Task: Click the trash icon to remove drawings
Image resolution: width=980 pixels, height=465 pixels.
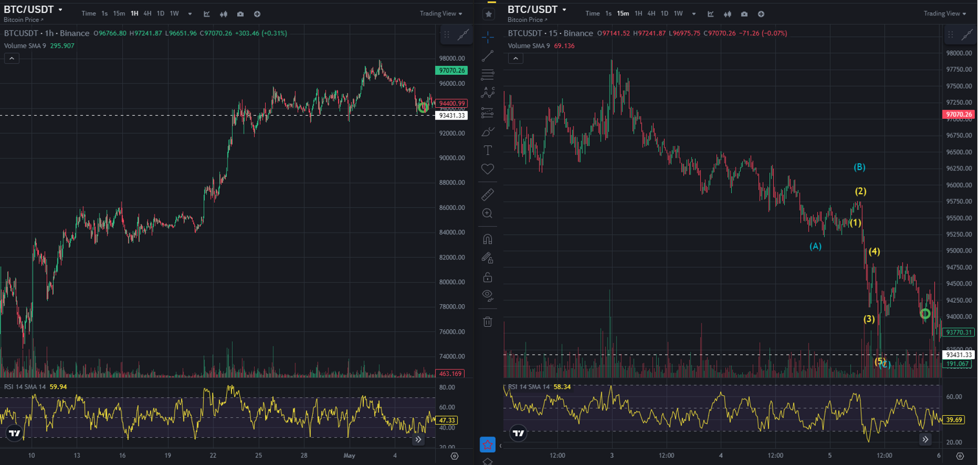Action: point(488,321)
